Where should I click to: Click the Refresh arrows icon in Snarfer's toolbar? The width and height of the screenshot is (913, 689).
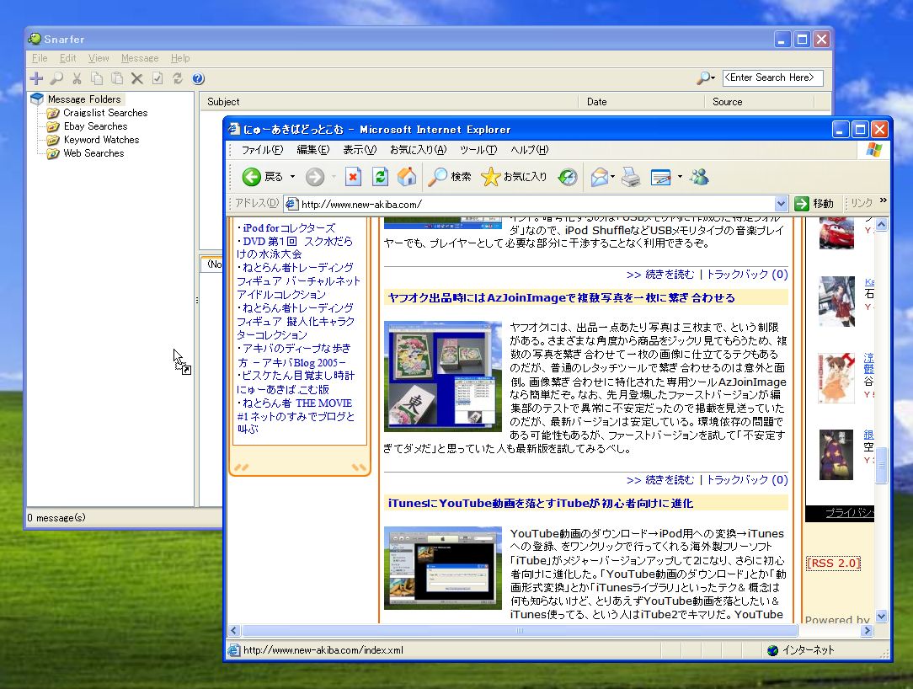pyautogui.click(x=178, y=78)
